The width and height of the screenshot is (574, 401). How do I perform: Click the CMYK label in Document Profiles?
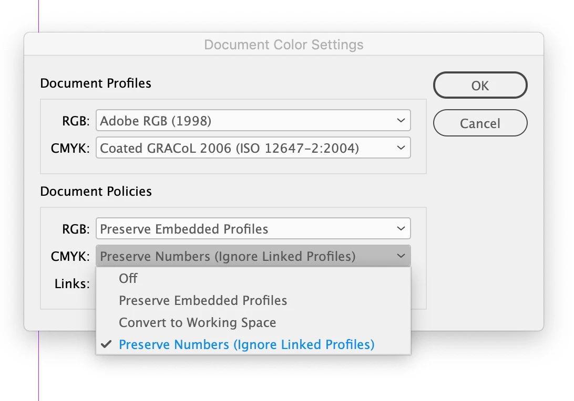[70, 149]
